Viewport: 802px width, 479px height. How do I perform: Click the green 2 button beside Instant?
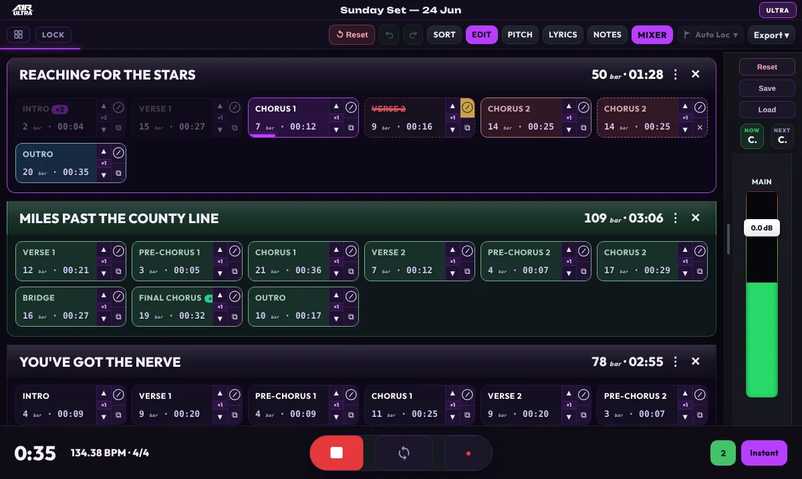click(x=723, y=453)
